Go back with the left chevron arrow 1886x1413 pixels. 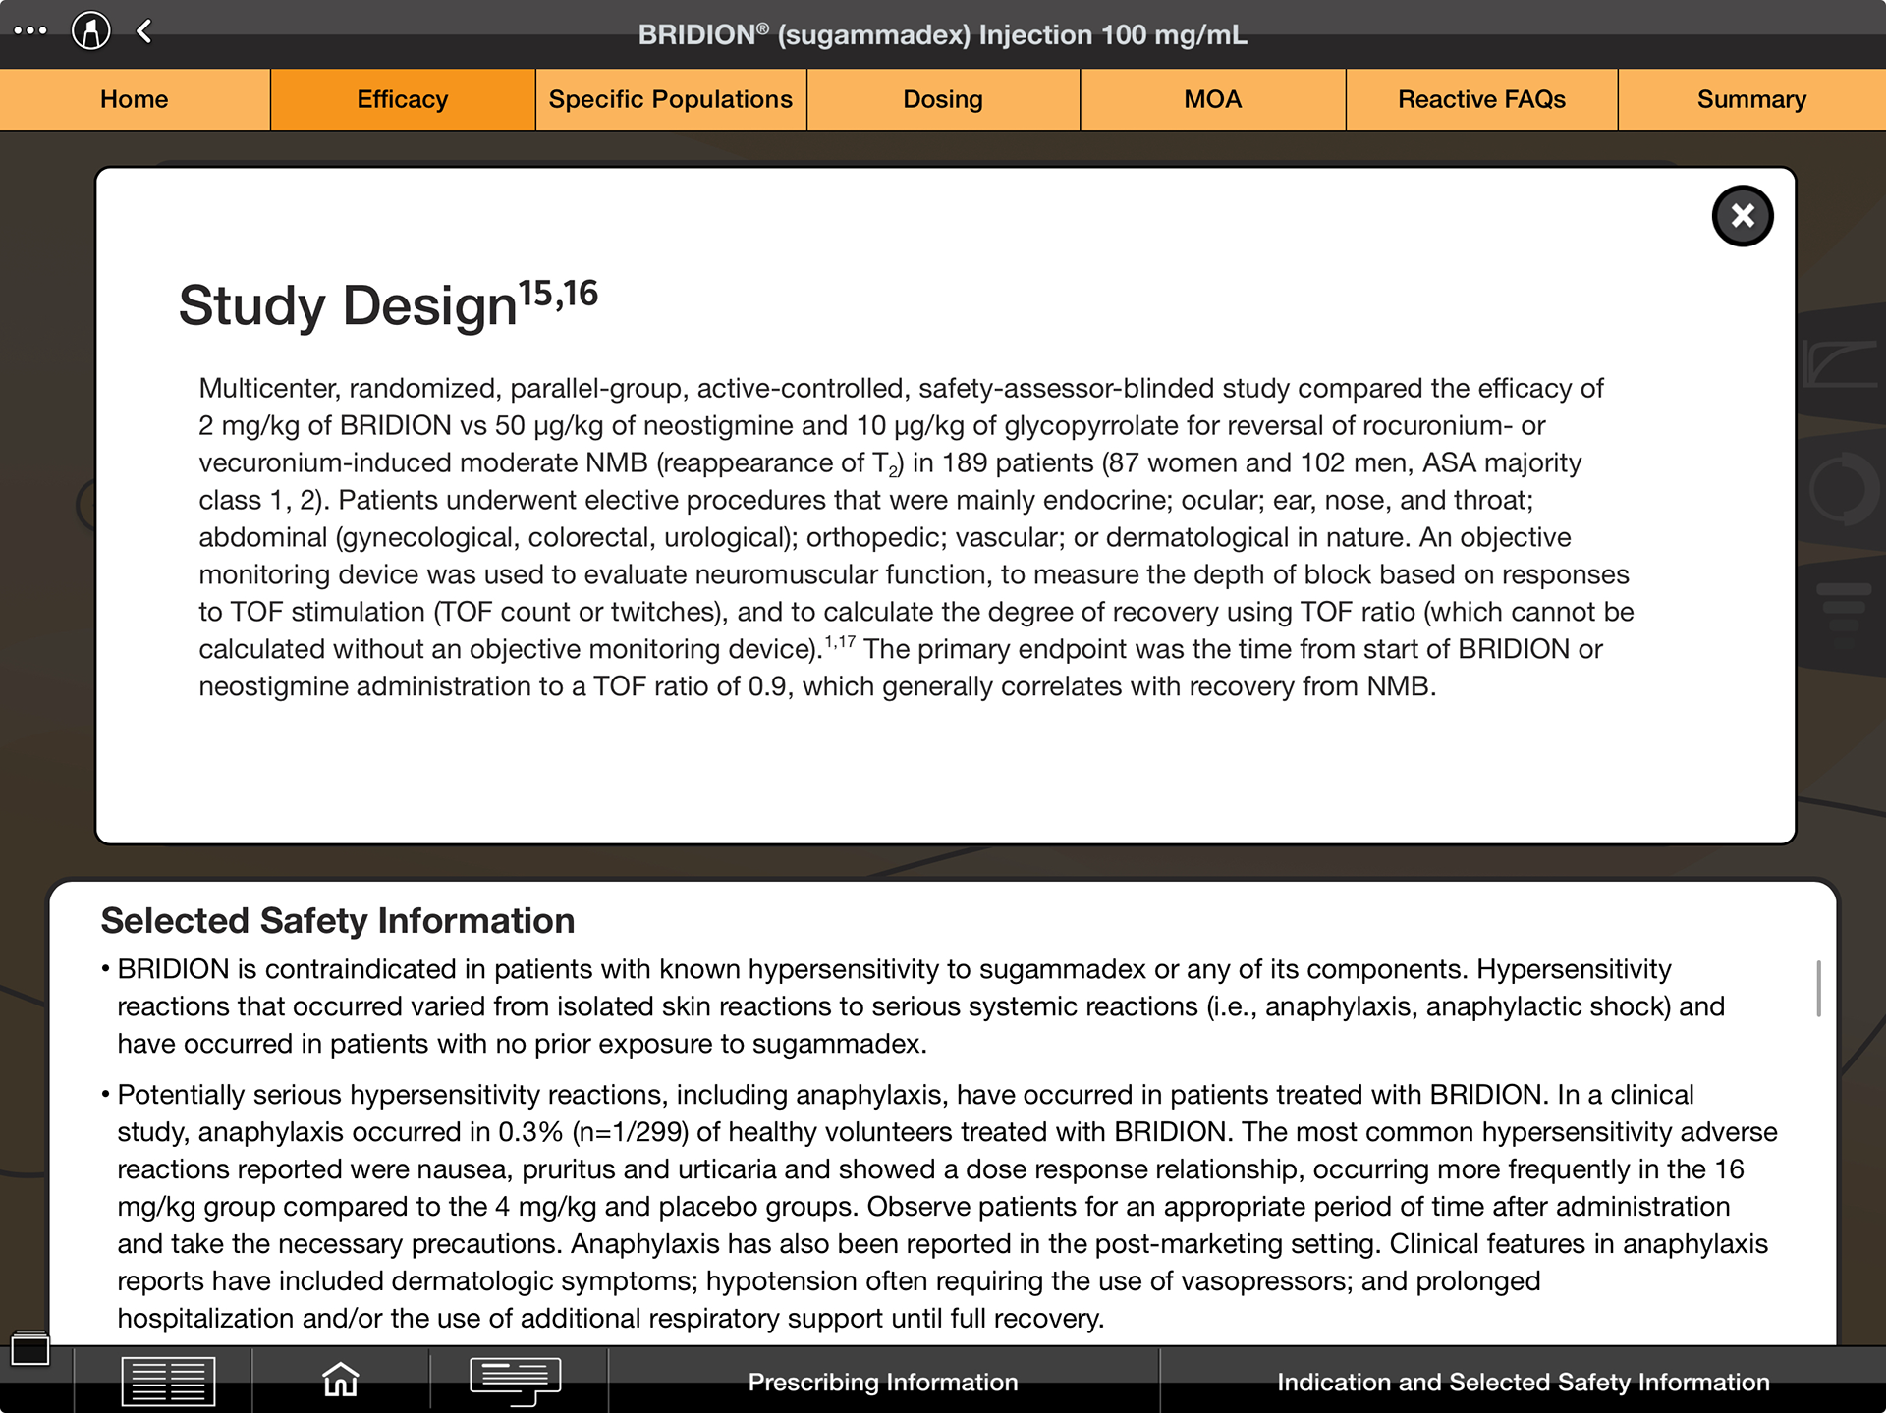(144, 31)
